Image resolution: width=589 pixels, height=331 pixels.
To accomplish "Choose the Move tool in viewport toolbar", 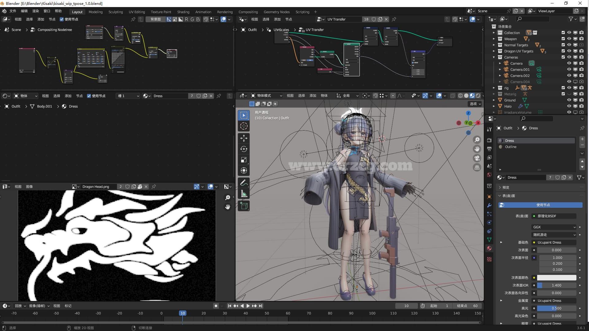I will (x=244, y=138).
